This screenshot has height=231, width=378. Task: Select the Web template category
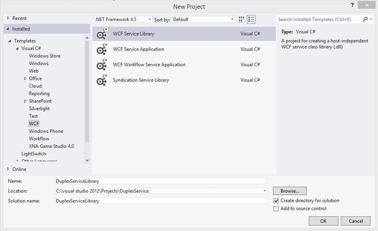pos(33,71)
